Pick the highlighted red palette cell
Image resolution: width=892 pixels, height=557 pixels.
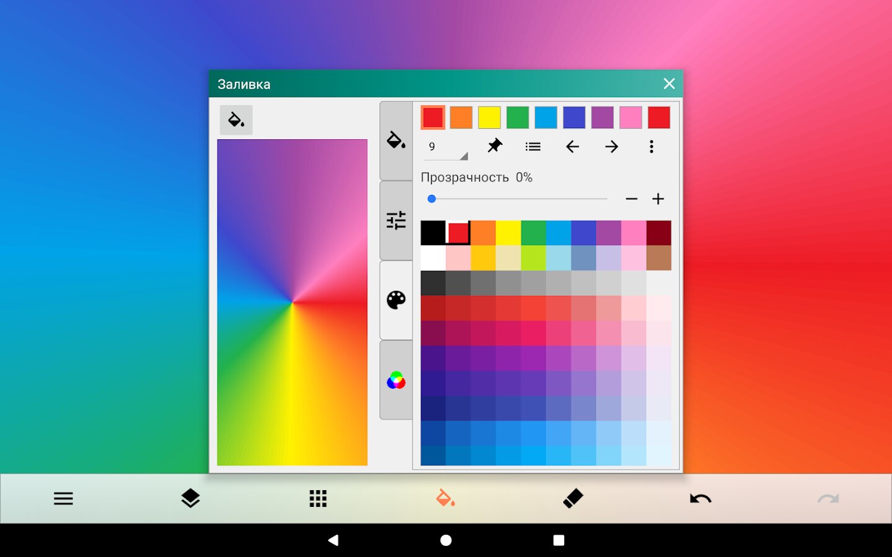pyautogui.click(x=458, y=233)
